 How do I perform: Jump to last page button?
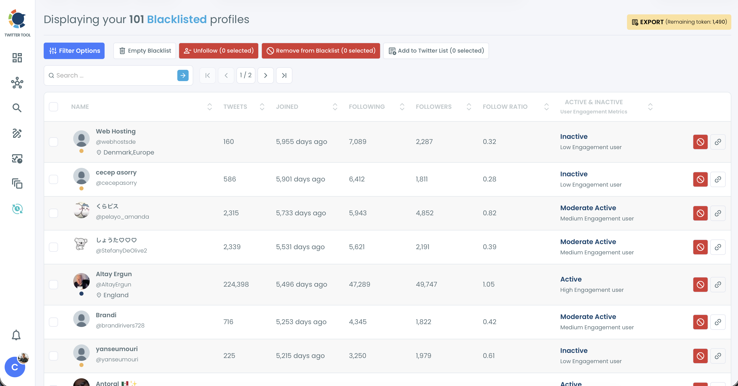coord(284,75)
